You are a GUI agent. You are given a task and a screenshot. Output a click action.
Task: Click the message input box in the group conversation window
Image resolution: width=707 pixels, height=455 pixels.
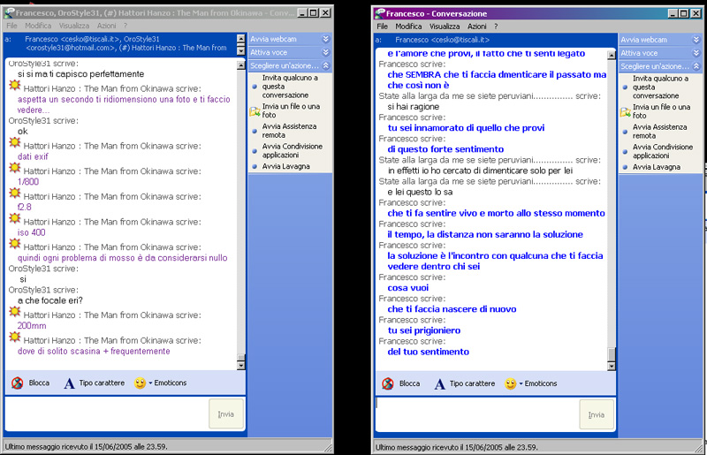(x=106, y=414)
